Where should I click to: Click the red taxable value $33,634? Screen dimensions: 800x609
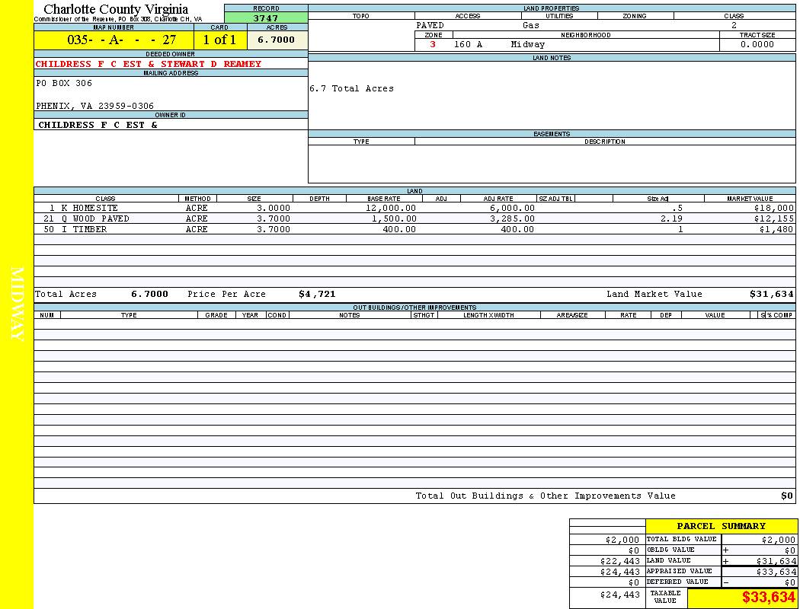point(768,598)
